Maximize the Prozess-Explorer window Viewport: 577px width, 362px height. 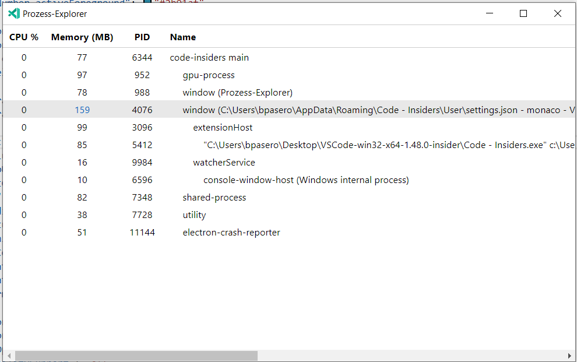click(x=523, y=13)
